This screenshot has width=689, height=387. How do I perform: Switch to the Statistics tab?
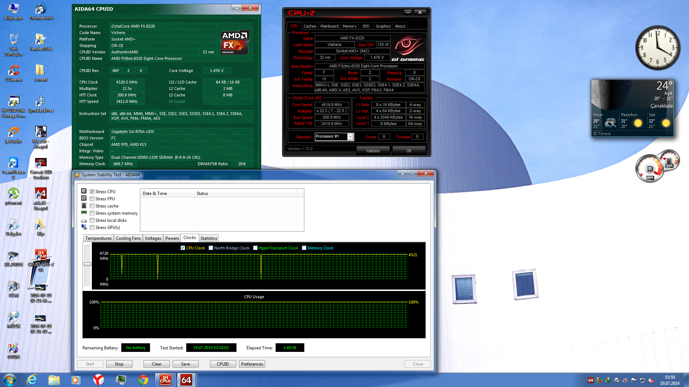[x=208, y=238]
